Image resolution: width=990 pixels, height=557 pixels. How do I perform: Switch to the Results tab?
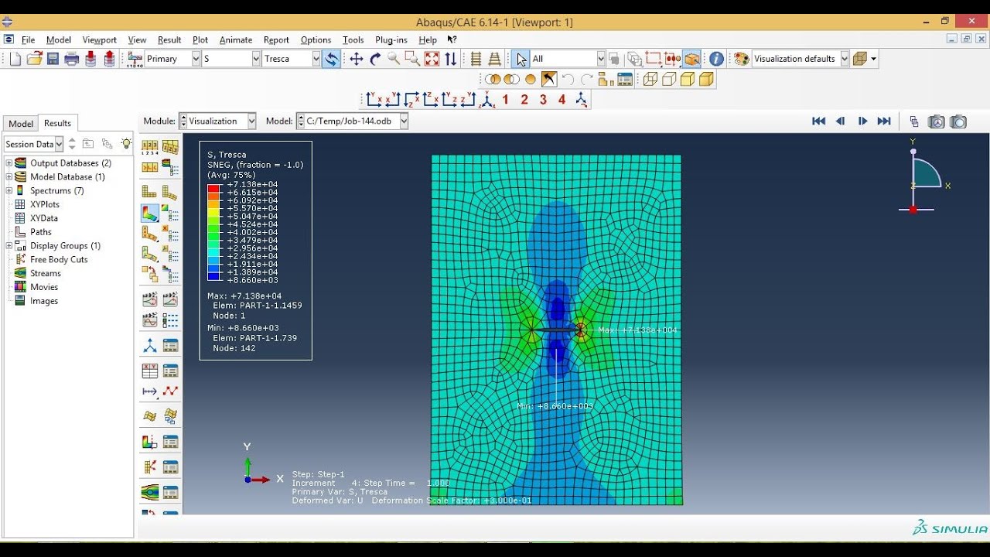tap(57, 123)
